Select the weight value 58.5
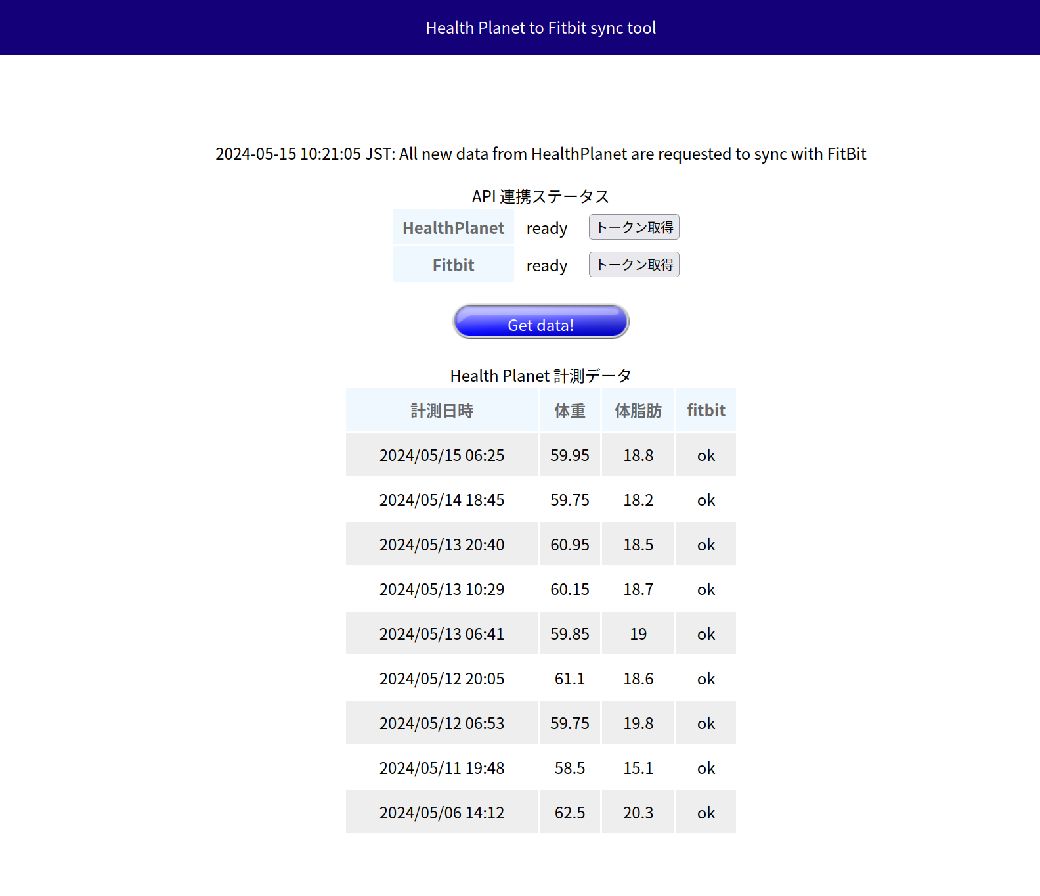 tap(570, 767)
